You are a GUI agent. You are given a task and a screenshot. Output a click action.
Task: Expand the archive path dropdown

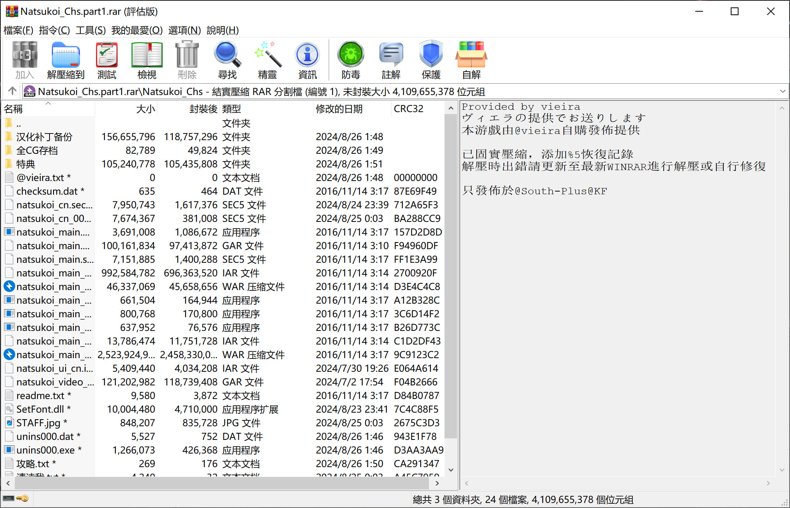coord(782,91)
